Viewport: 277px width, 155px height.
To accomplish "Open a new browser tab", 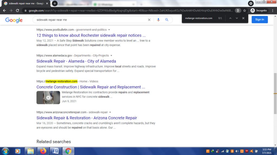I will (55, 3).
